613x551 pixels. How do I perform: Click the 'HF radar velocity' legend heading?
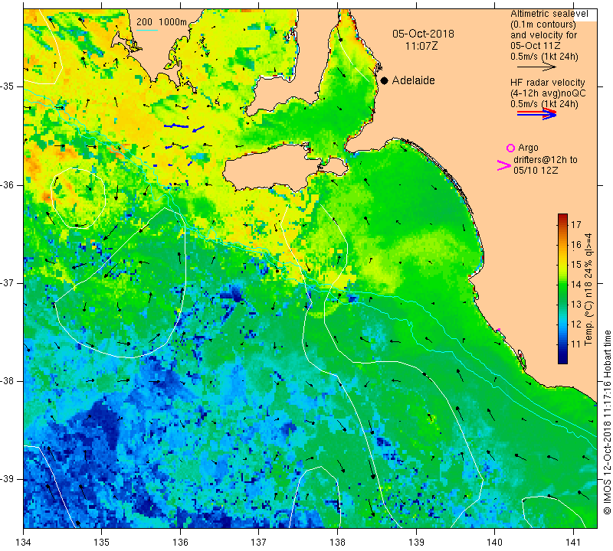pyautogui.click(x=548, y=83)
